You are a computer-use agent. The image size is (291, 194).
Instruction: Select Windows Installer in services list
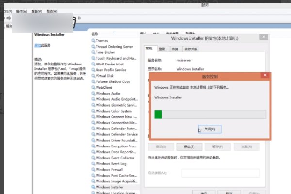pyautogui.click(x=110, y=187)
